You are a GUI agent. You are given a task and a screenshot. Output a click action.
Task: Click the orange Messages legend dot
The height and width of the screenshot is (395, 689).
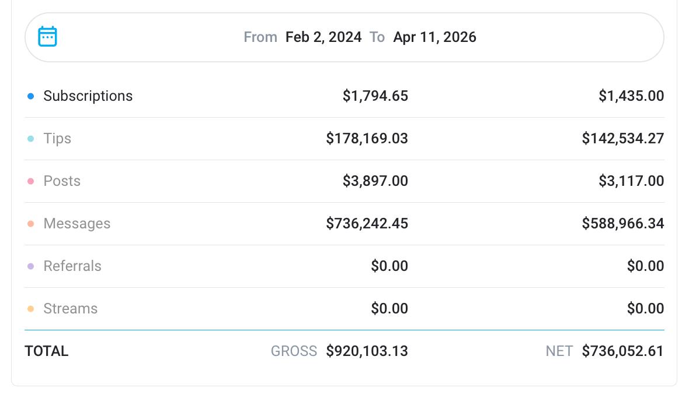30,224
